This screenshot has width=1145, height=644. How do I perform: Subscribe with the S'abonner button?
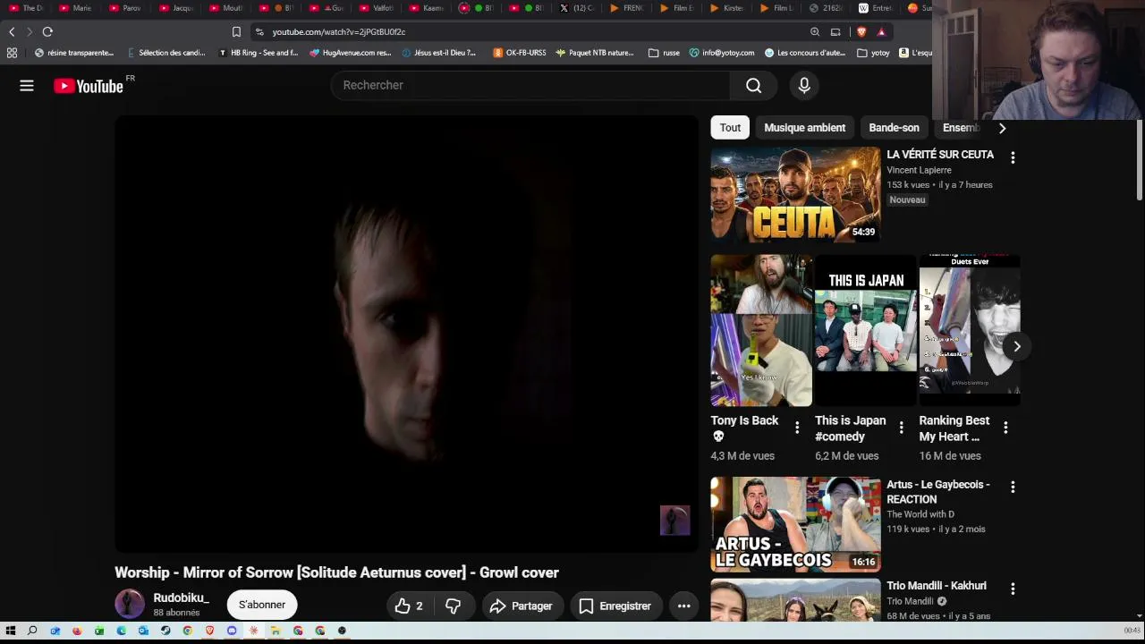point(262,605)
